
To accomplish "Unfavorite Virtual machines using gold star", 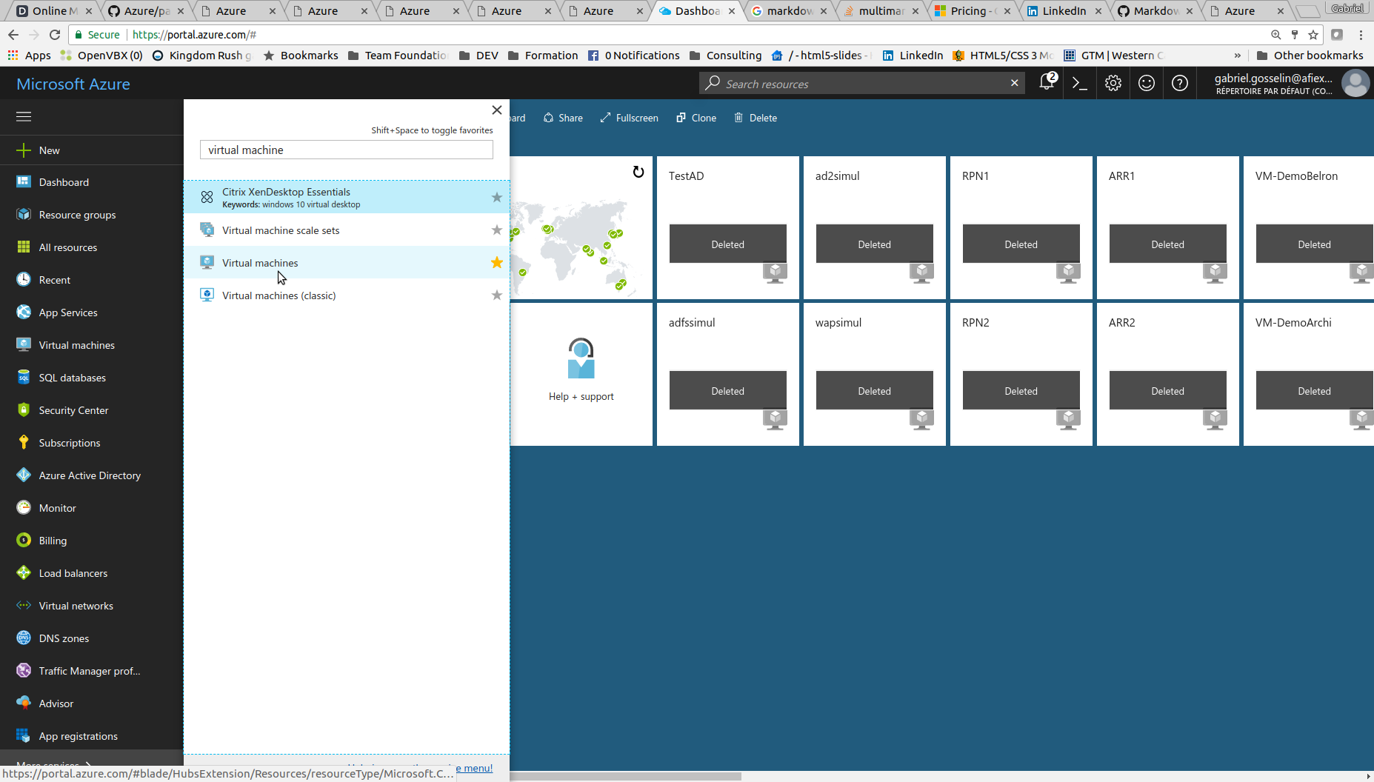I will pyautogui.click(x=497, y=263).
